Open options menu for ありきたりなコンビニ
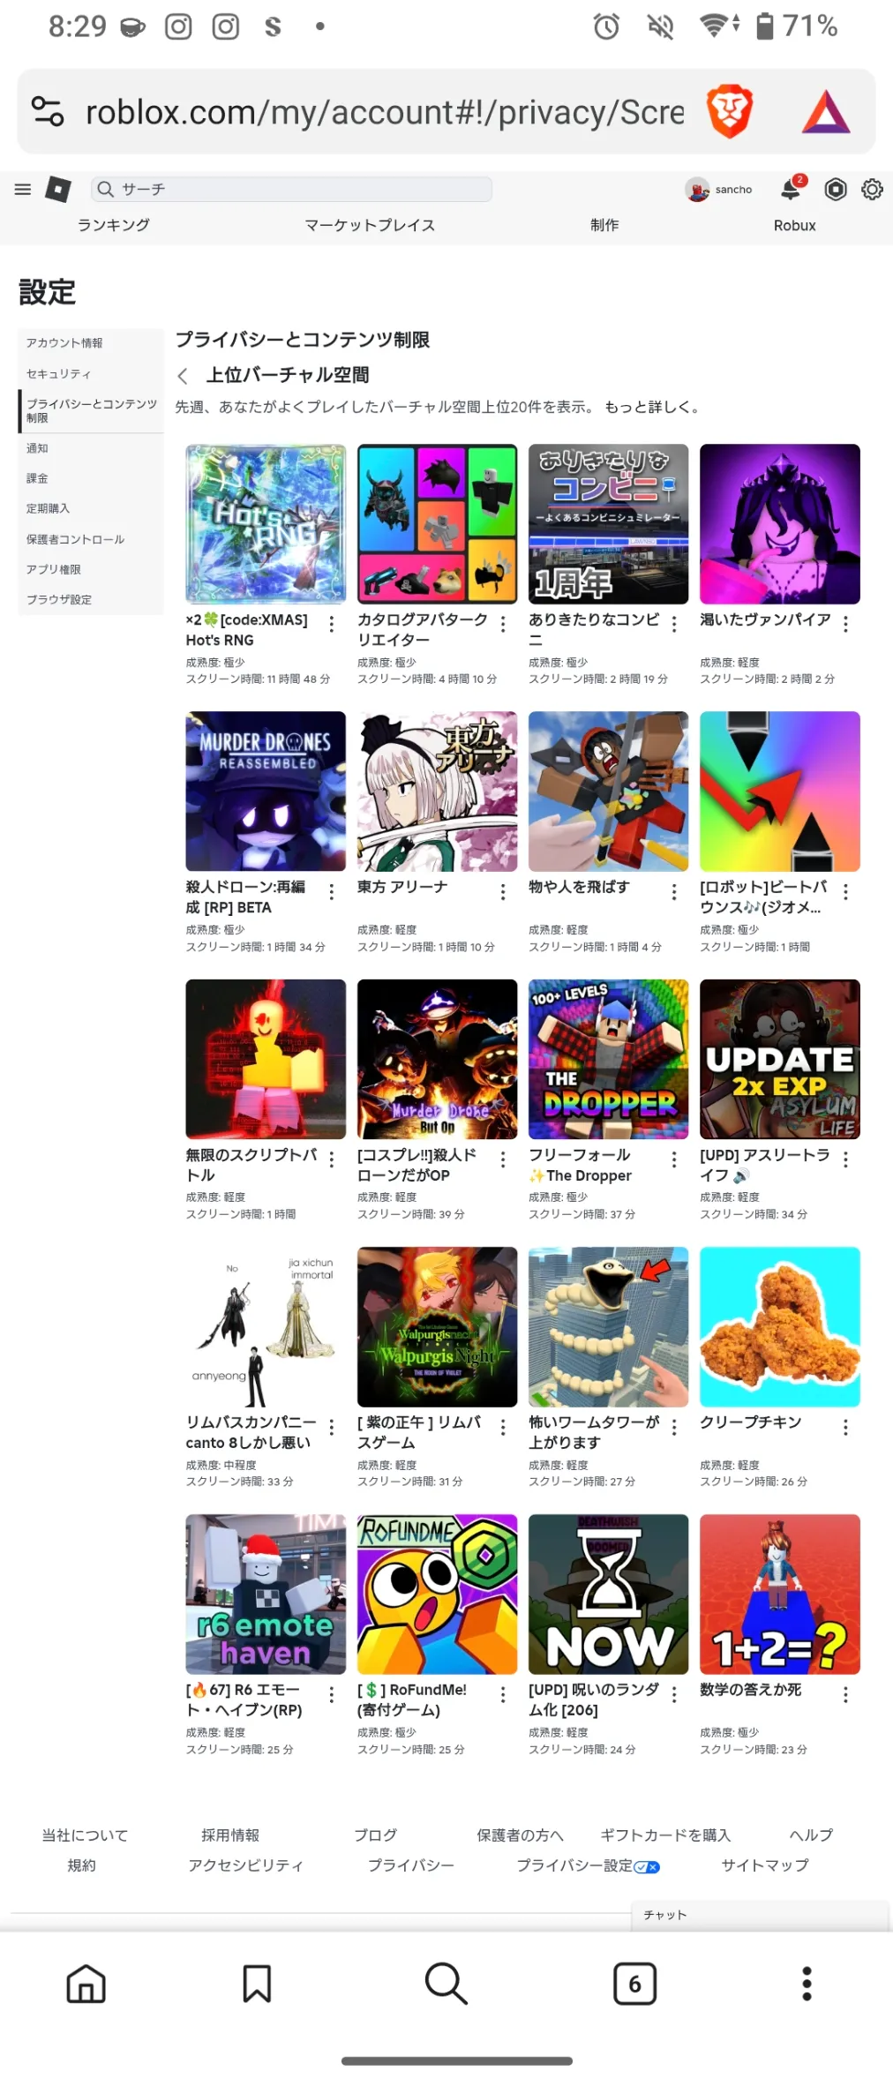This screenshot has width=893, height=2086. pyautogui.click(x=674, y=624)
